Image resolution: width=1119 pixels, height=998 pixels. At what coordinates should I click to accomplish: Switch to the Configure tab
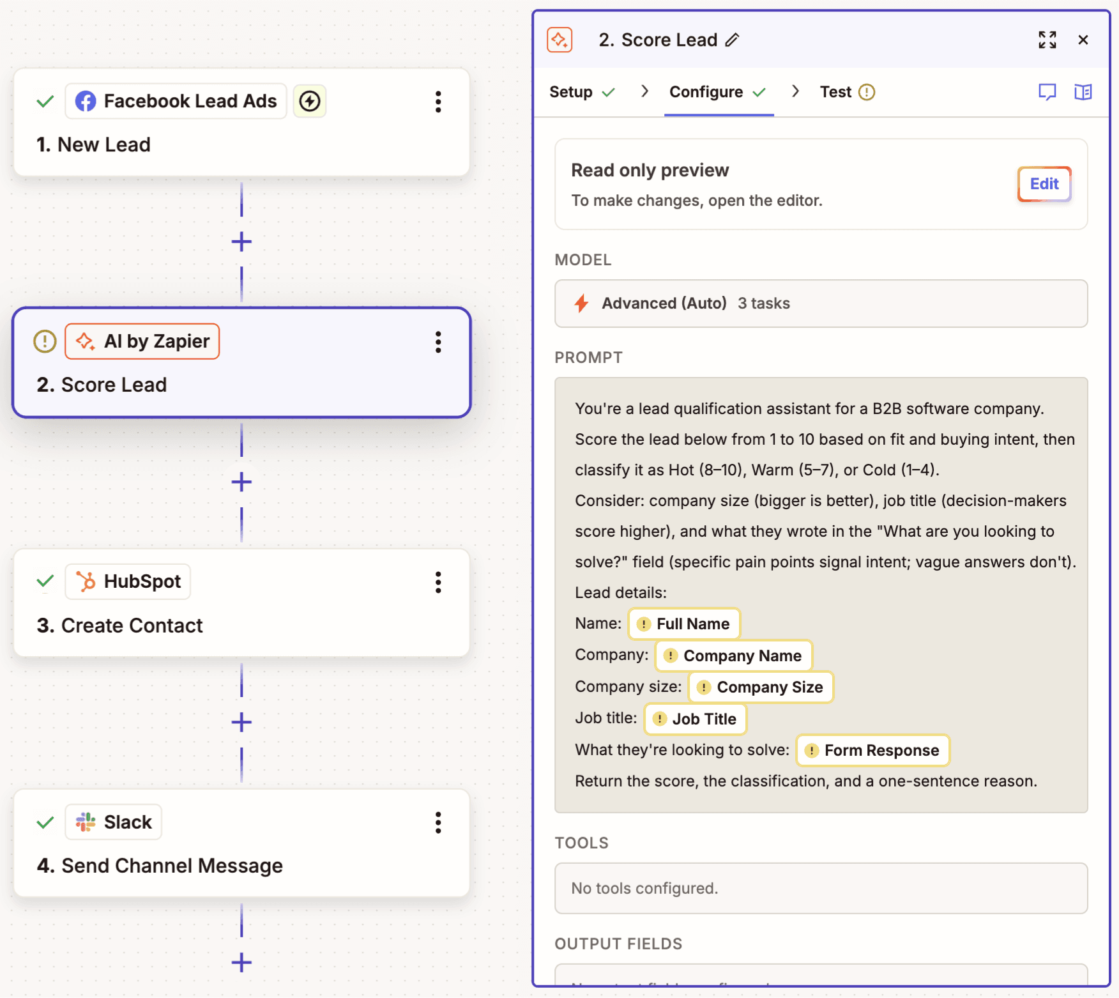pos(718,92)
